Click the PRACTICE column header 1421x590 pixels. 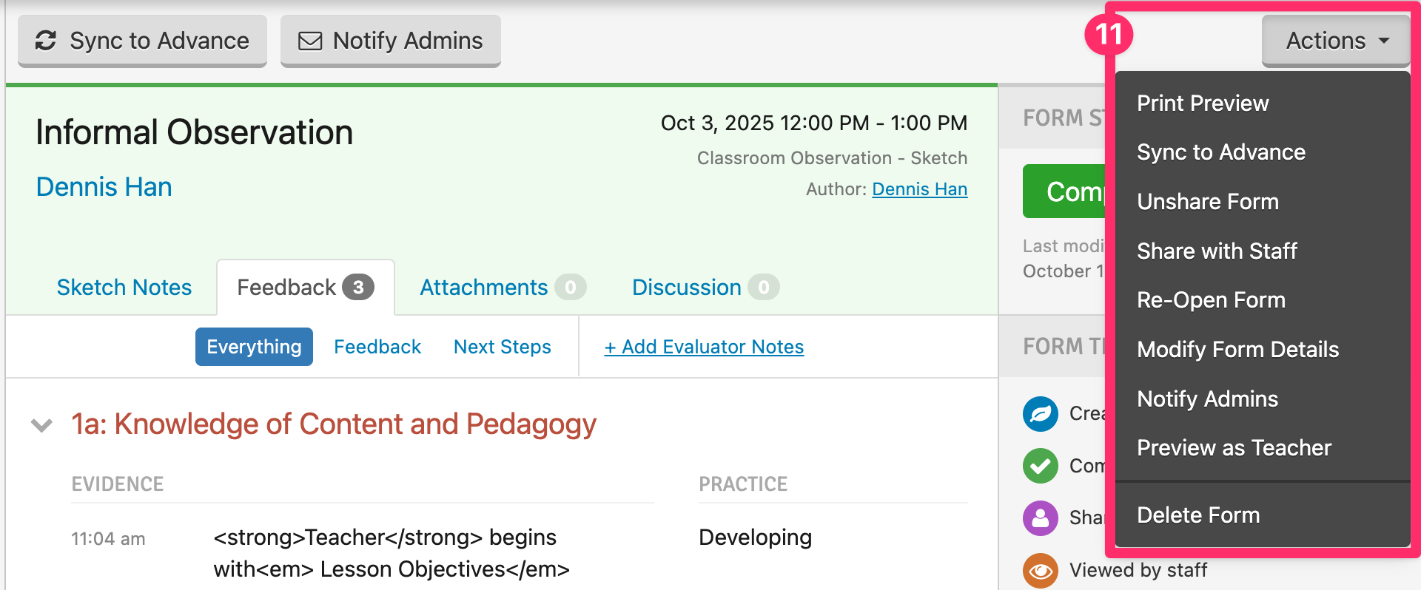(743, 484)
